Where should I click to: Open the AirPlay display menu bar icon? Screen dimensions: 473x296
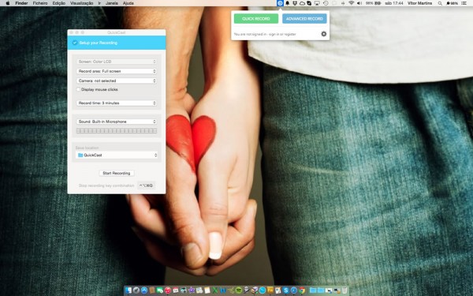point(317,3)
